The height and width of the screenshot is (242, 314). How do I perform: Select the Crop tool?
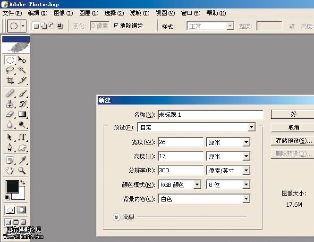point(10,81)
